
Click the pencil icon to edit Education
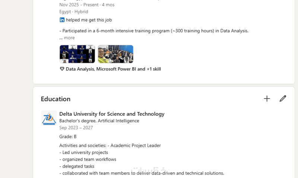pos(283,98)
